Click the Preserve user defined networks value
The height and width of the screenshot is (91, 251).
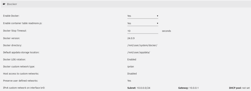coord(129,81)
